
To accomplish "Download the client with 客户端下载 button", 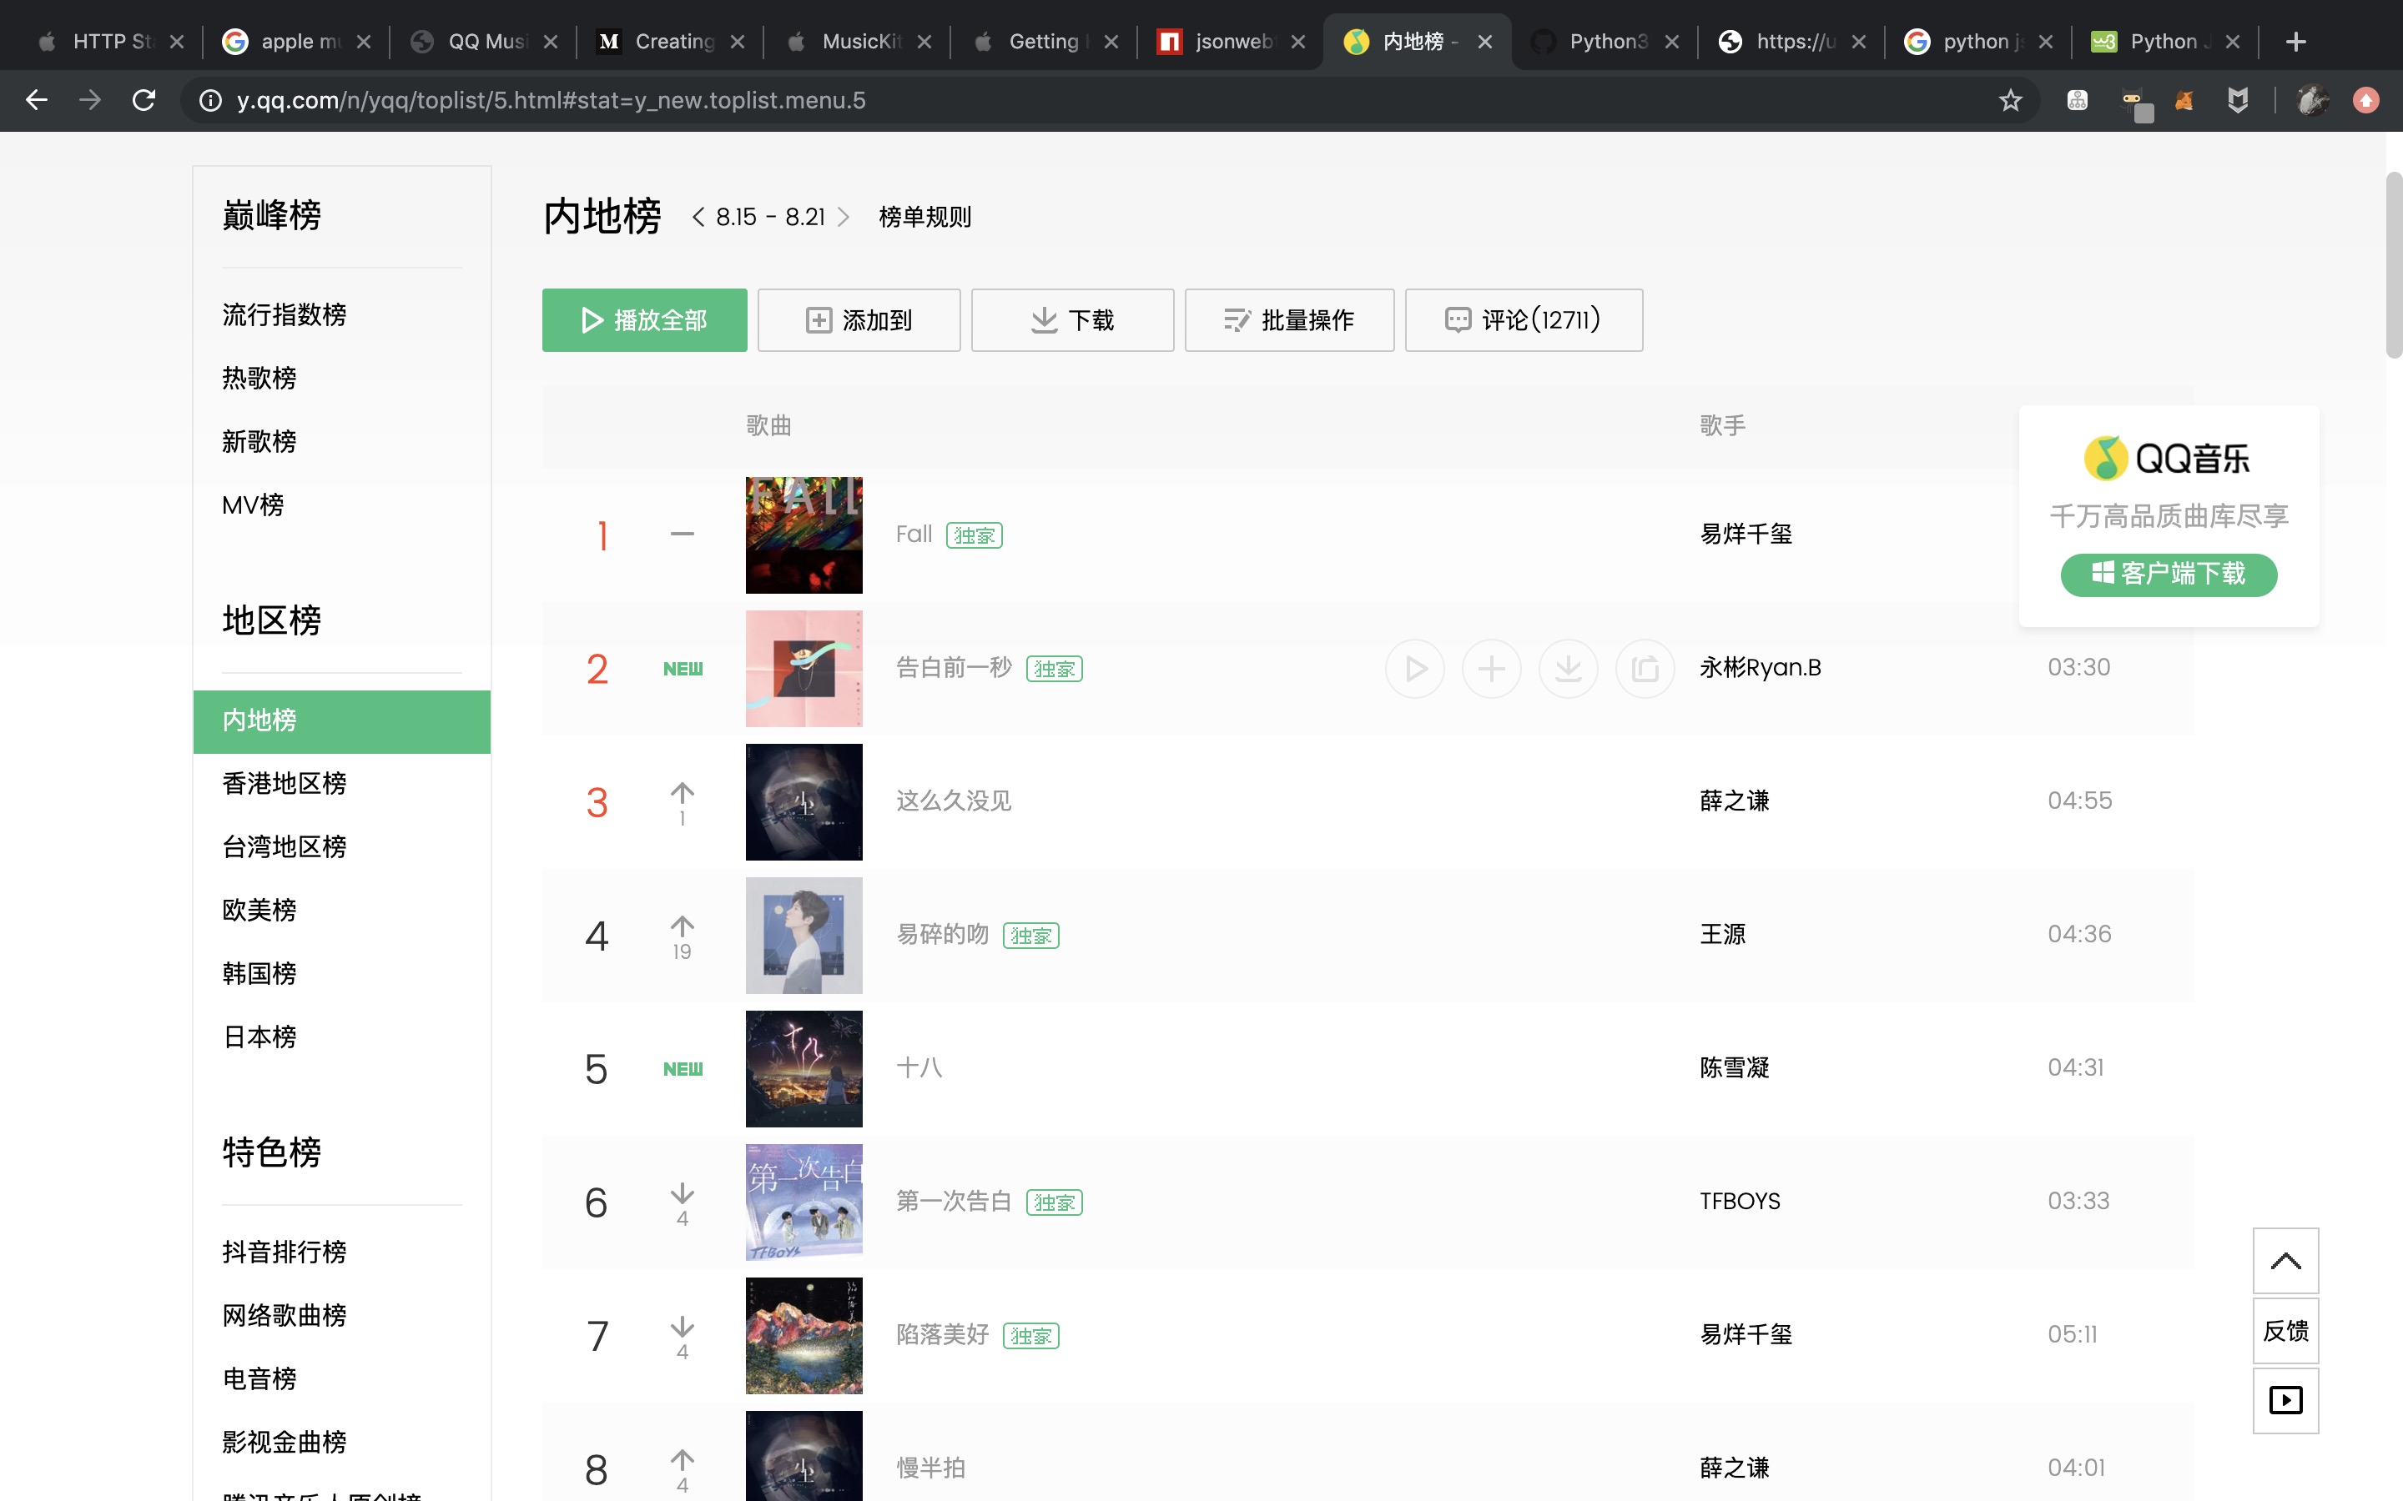I will (2169, 575).
